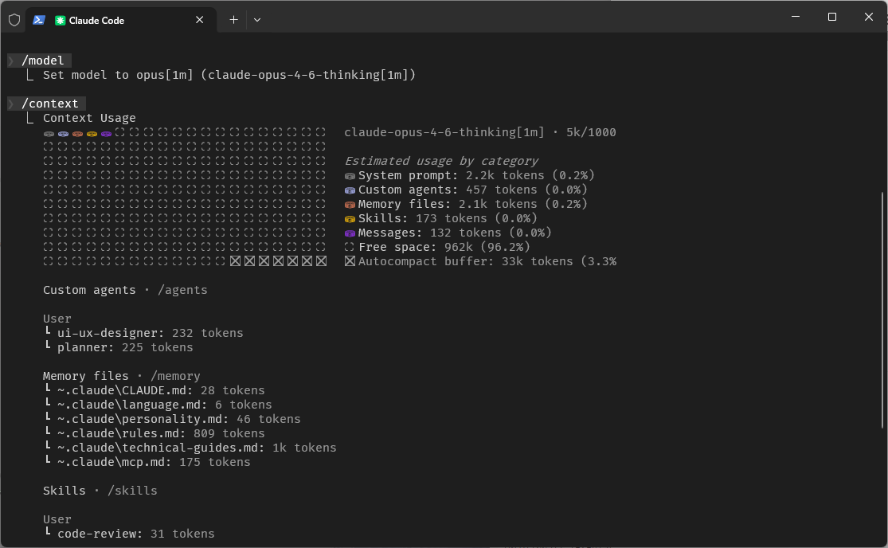Click the /context command line

pos(46,104)
